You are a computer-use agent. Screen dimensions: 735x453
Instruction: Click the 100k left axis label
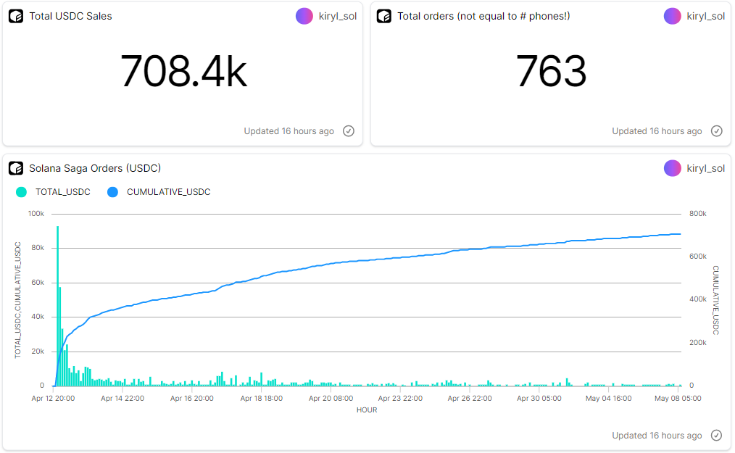point(36,214)
